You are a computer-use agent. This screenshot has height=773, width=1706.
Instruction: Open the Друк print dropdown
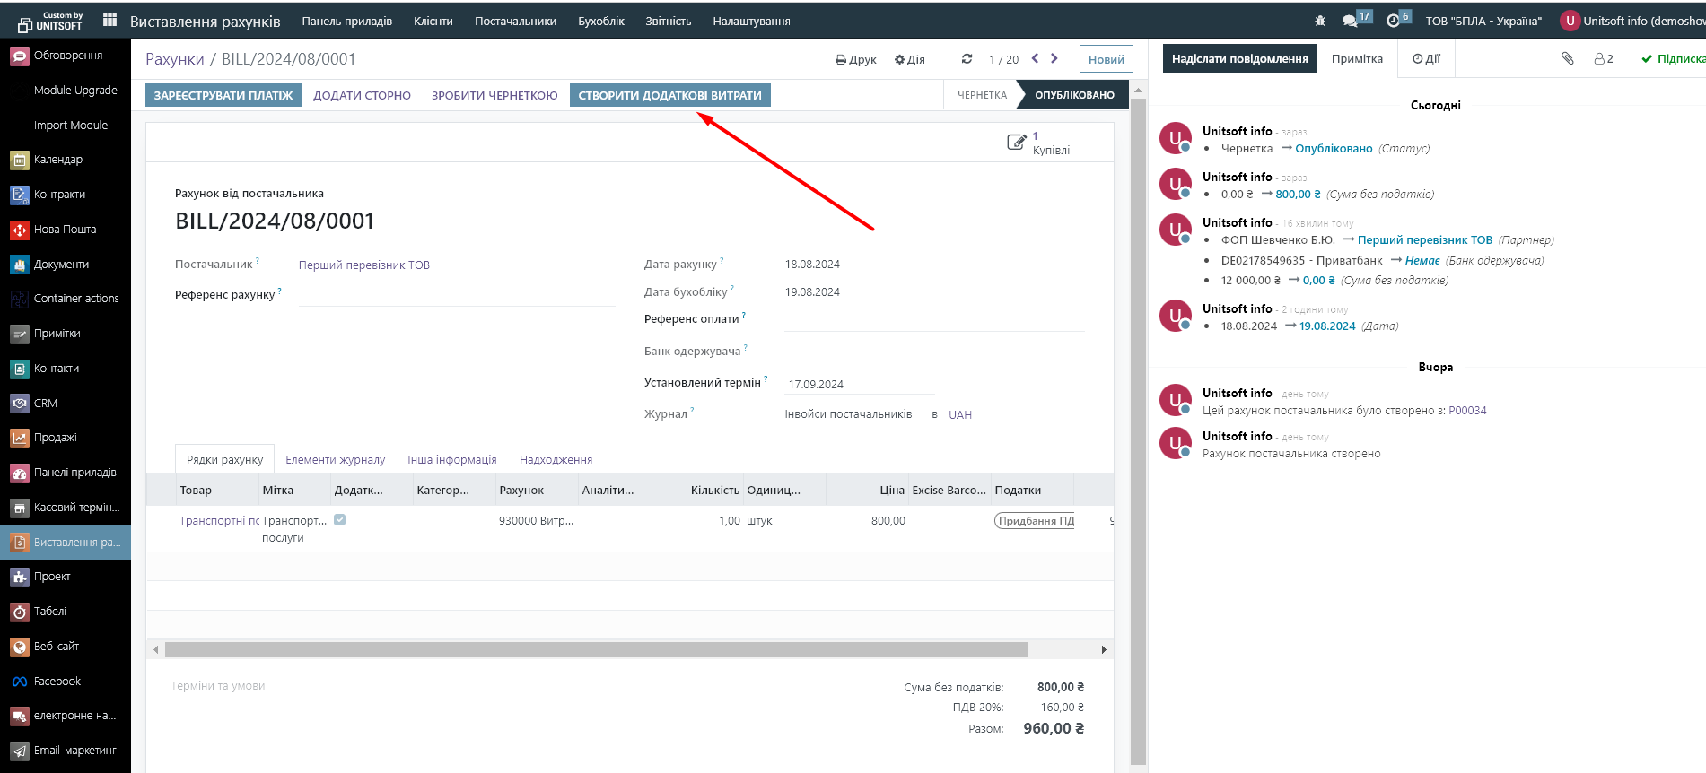click(855, 60)
